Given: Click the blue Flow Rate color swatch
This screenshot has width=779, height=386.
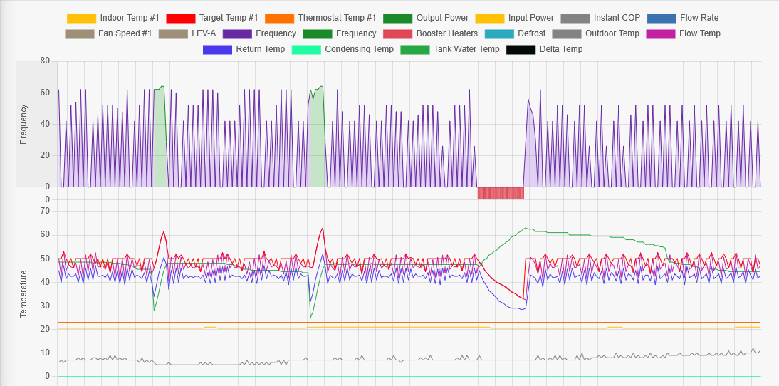Looking at the screenshot, I should click(x=661, y=18).
